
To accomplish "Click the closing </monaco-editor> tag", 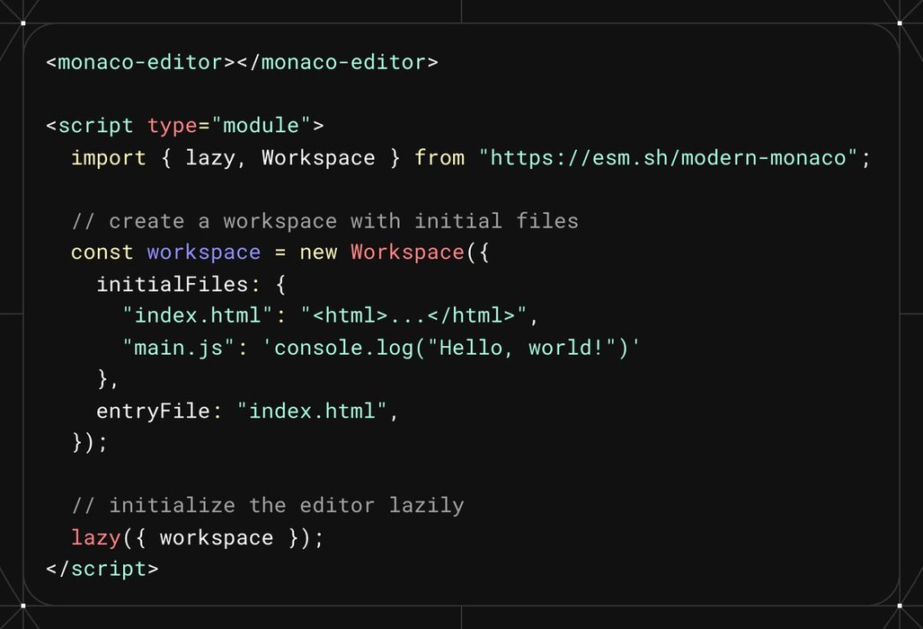I will click(x=337, y=62).
